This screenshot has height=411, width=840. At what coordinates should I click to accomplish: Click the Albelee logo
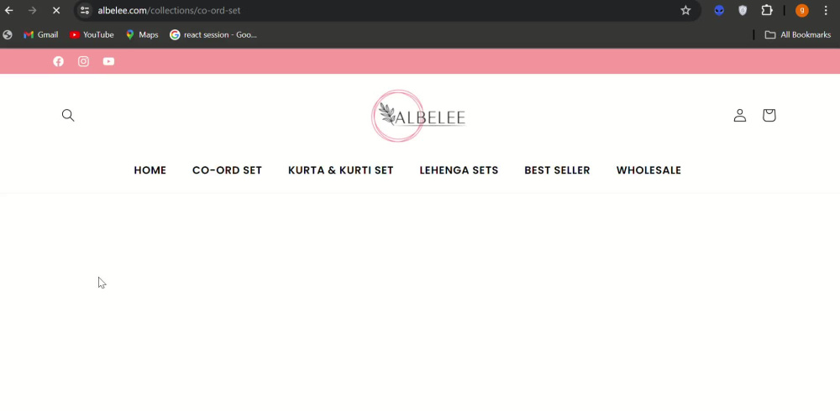coord(419,116)
